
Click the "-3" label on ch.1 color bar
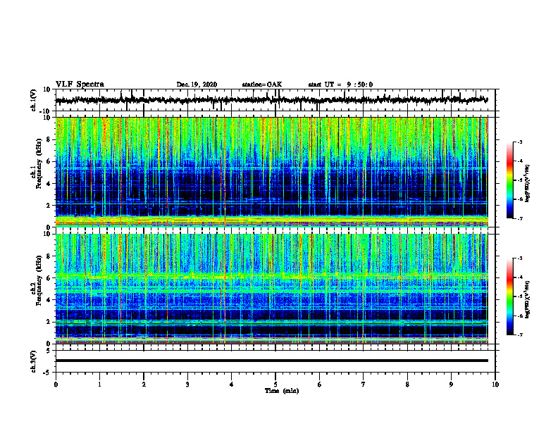tap(520, 142)
